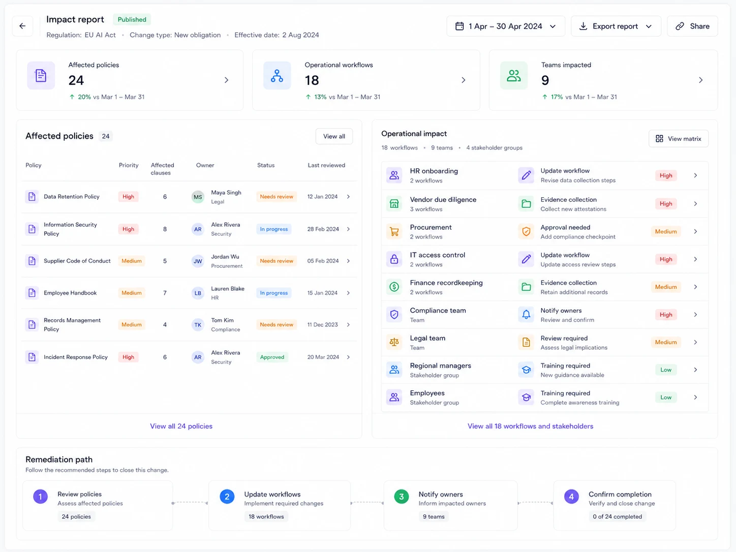Viewport: 736px width, 552px height.
Task: Click the Approved status badge
Action: pos(272,357)
